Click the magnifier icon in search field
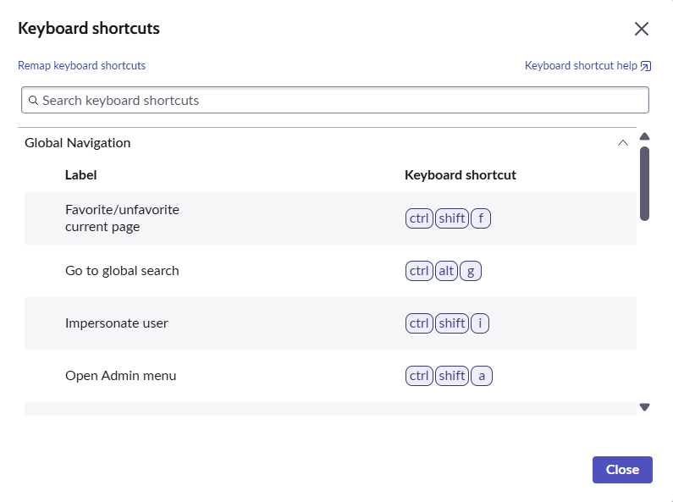 (33, 101)
